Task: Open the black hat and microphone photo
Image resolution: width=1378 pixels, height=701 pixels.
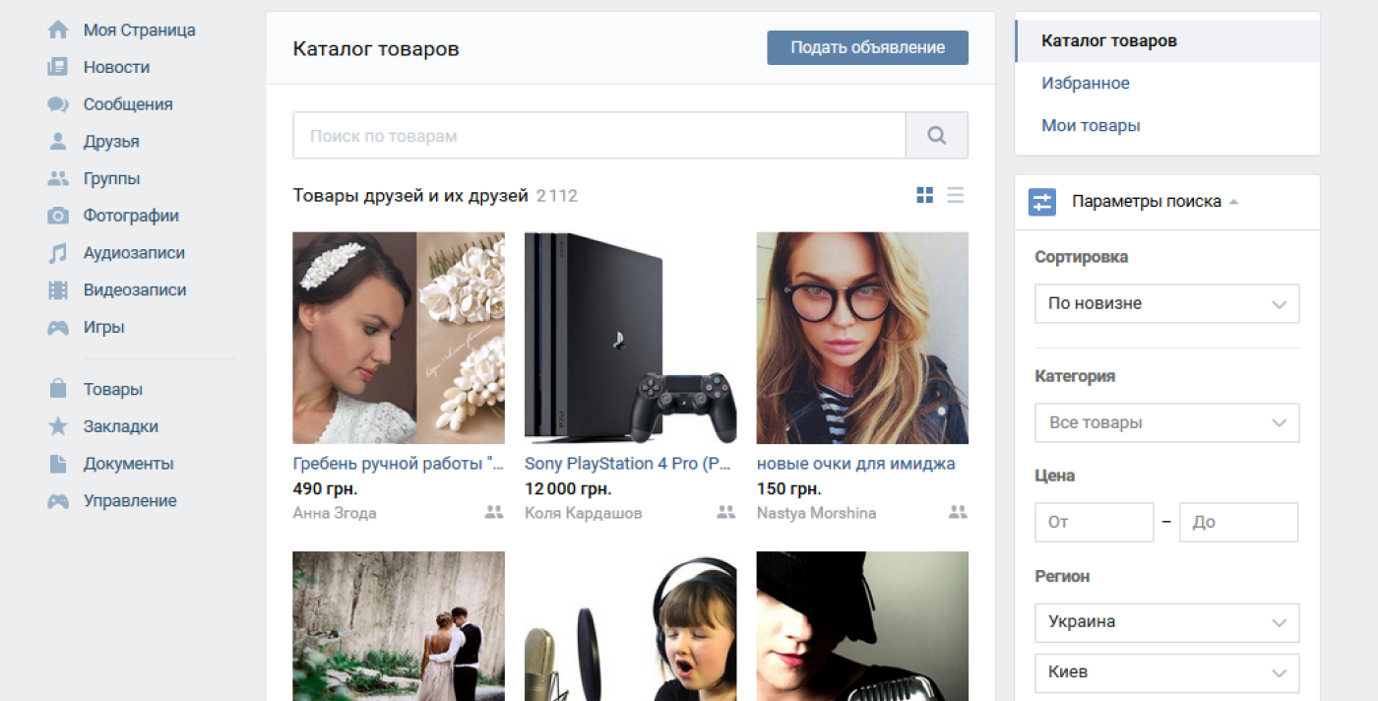Action: point(862,626)
